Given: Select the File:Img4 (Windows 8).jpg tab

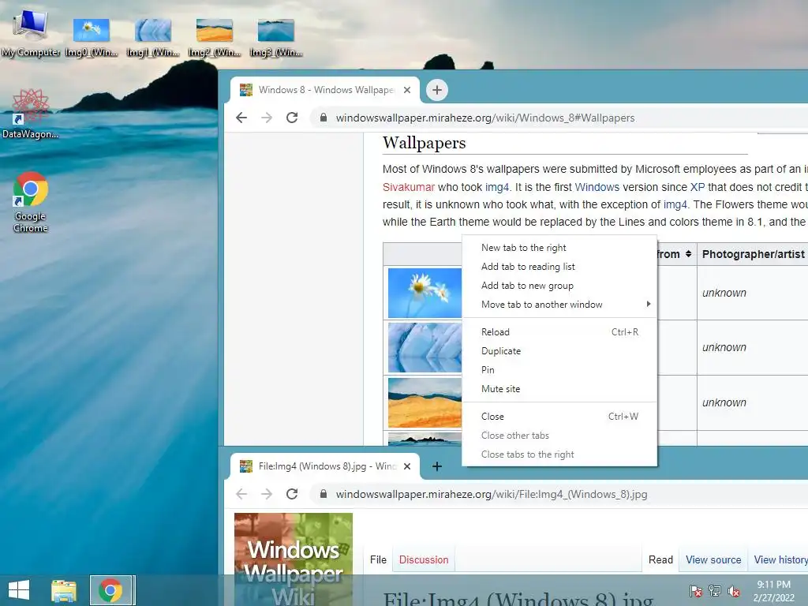Looking at the screenshot, I should click(324, 466).
